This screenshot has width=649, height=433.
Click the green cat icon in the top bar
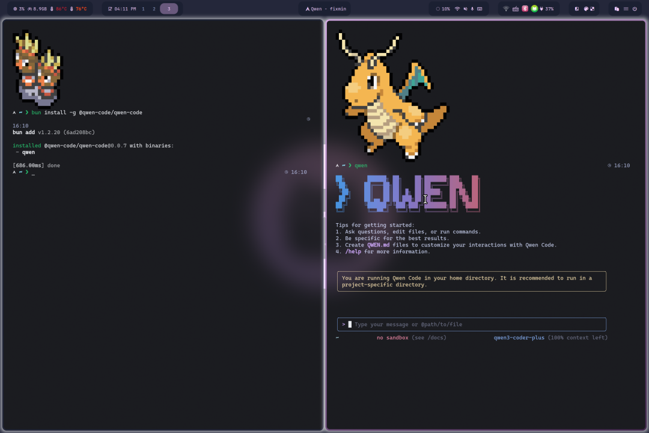(x=534, y=8)
